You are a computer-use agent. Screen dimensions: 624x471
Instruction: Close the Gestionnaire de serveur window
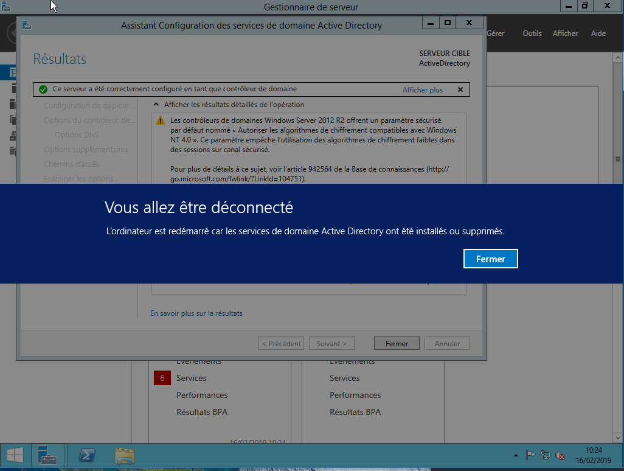click(608, 6)
